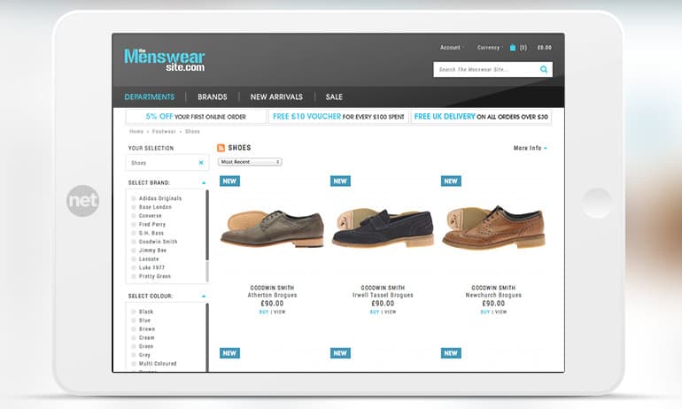
Task: Click the Free UK Delivery banner
Action: coord(481,117)
